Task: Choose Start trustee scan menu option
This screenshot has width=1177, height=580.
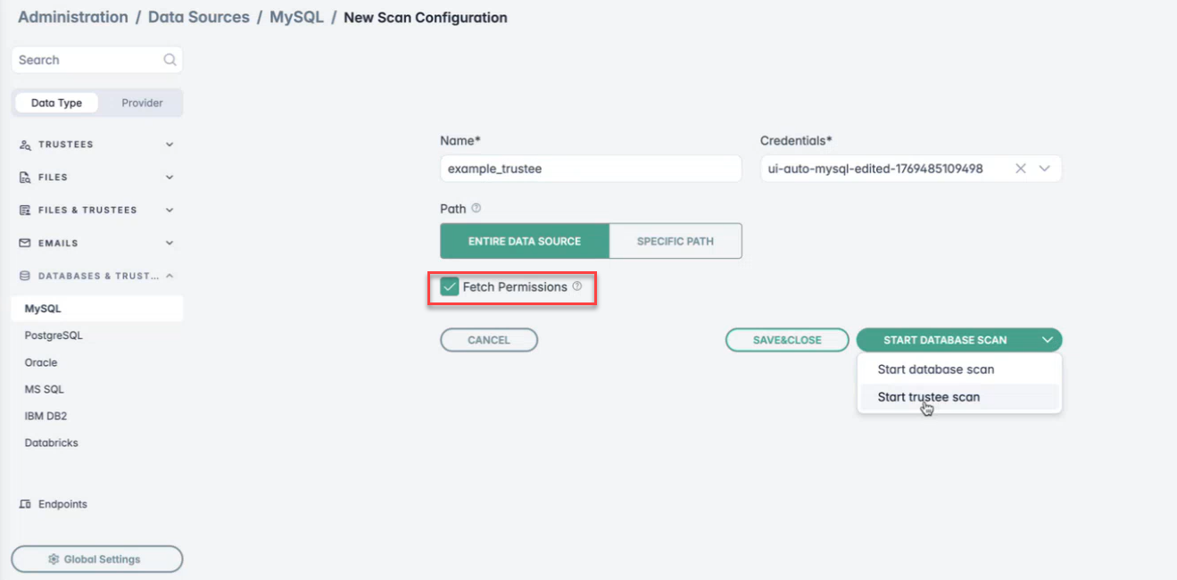Action: point(928,397)
